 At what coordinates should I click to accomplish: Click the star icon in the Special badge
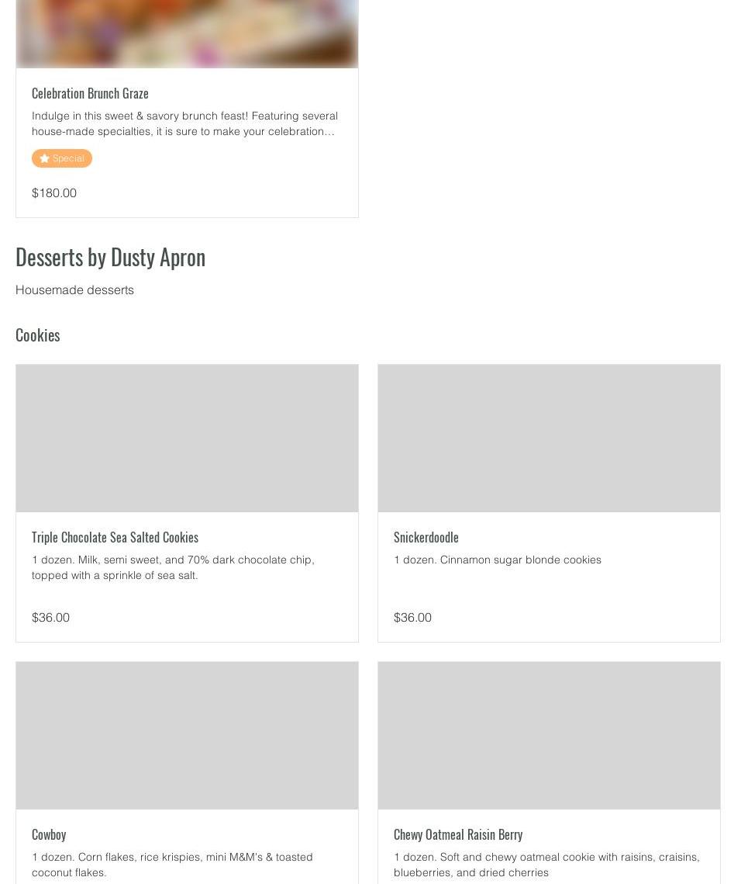pyautogui.click(x=44, y=158)
